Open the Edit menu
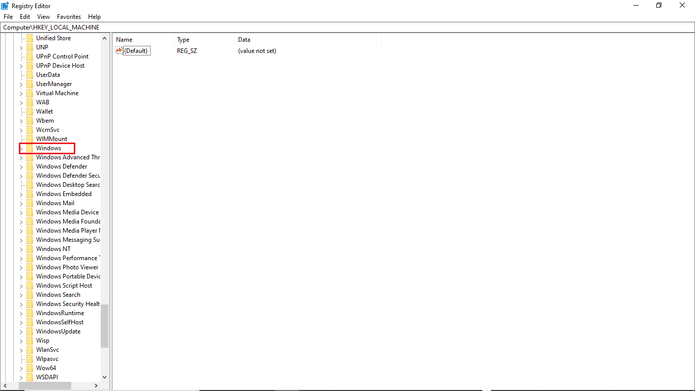Viewport: 695px width, 391px height. (25, 17)
